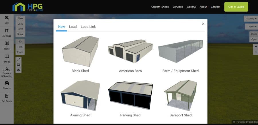
Task: Choose the Blank Shed thumbnail
Action: tap(80, 51)
